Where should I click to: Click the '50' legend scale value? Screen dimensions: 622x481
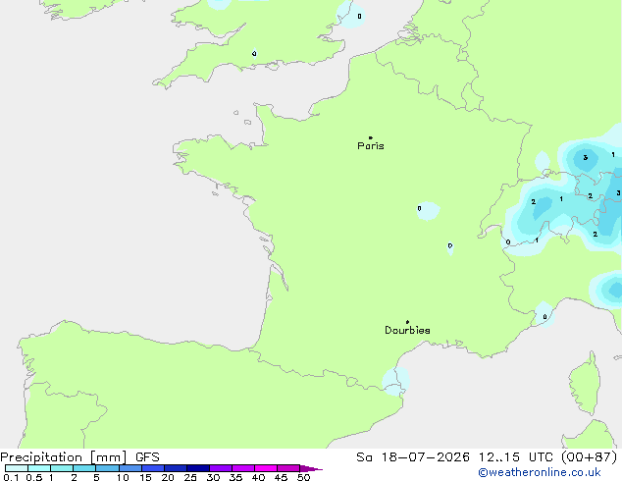pos(303,477)
